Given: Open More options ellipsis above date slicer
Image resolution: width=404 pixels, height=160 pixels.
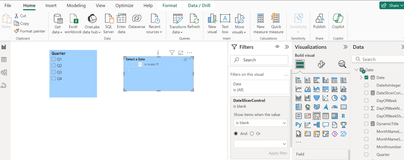Looking at the screenshot, I should [x=189, y=53].
